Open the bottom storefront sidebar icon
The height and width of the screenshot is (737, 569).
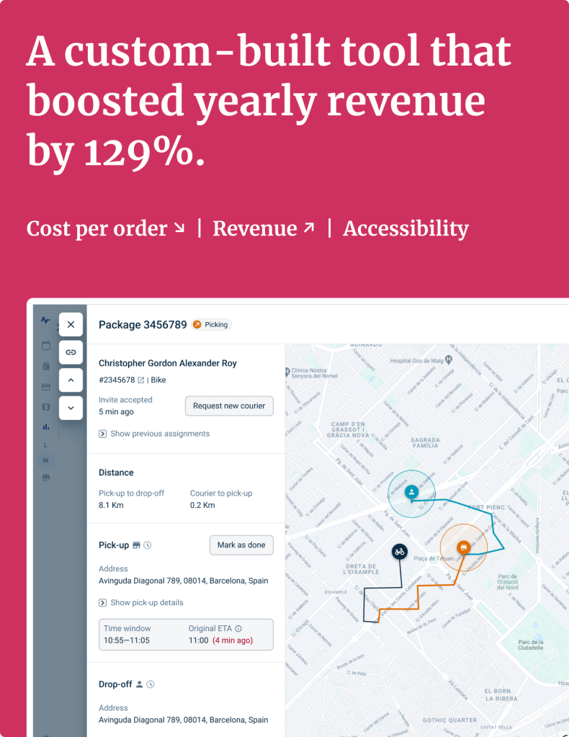tap(46, 478)
